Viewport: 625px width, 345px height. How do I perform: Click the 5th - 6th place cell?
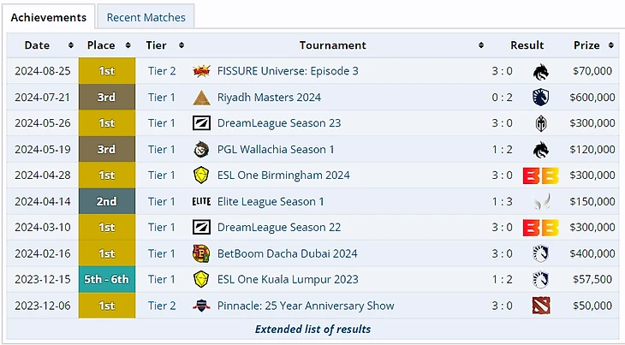(106, 279)
